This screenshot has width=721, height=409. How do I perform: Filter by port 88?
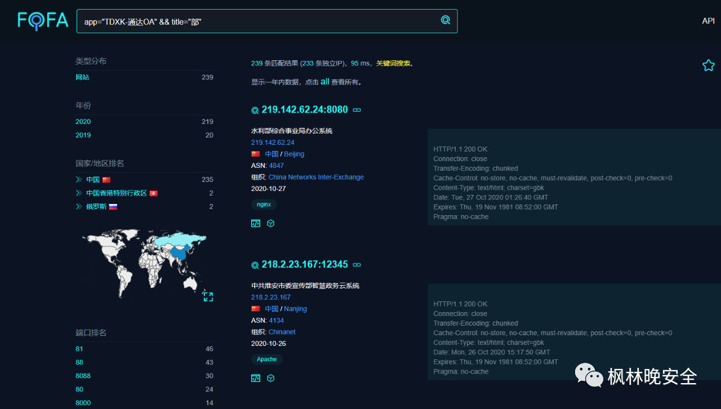tap(79, 362)
